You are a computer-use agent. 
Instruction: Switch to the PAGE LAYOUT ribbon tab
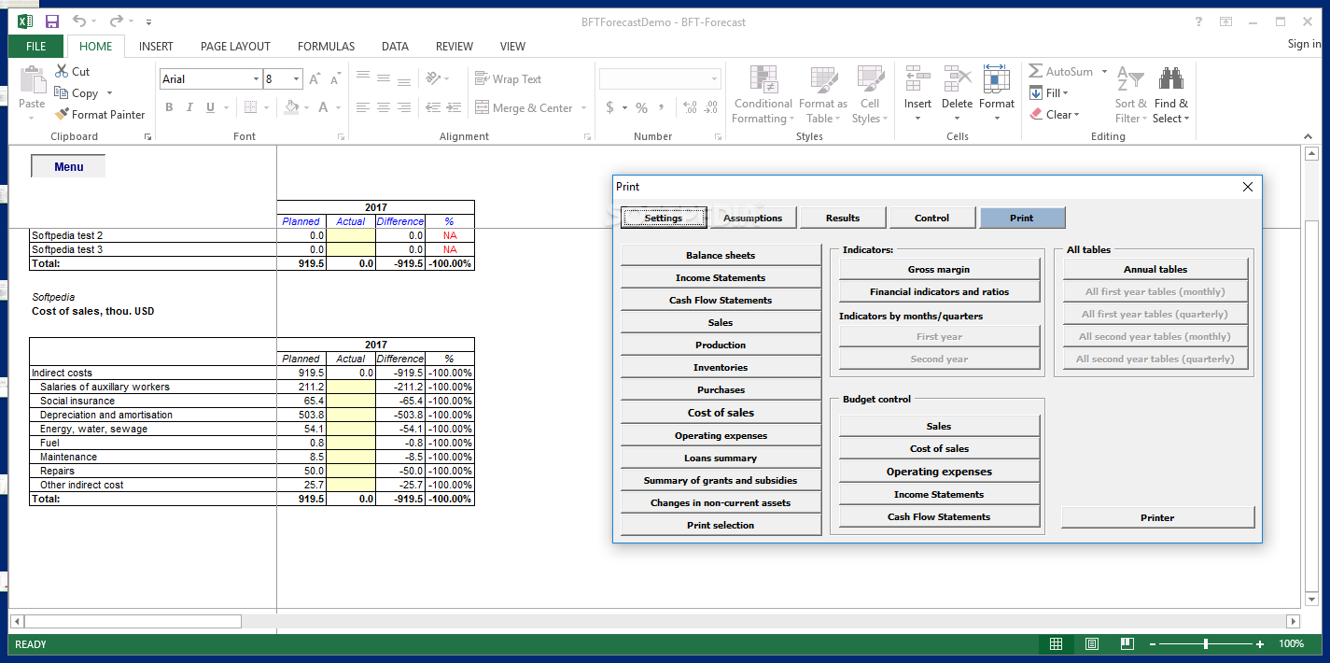tap(235, 46)
